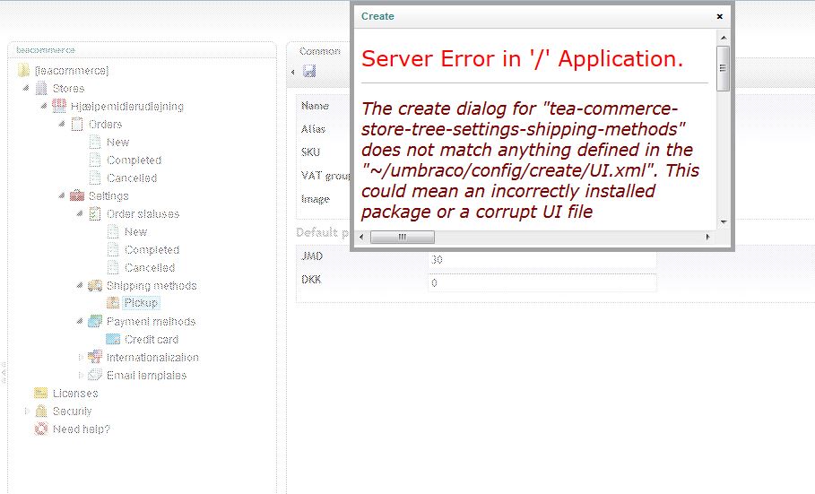Click the Internationalization tree label
Screen dimensions: 815x494
point(152,357)
